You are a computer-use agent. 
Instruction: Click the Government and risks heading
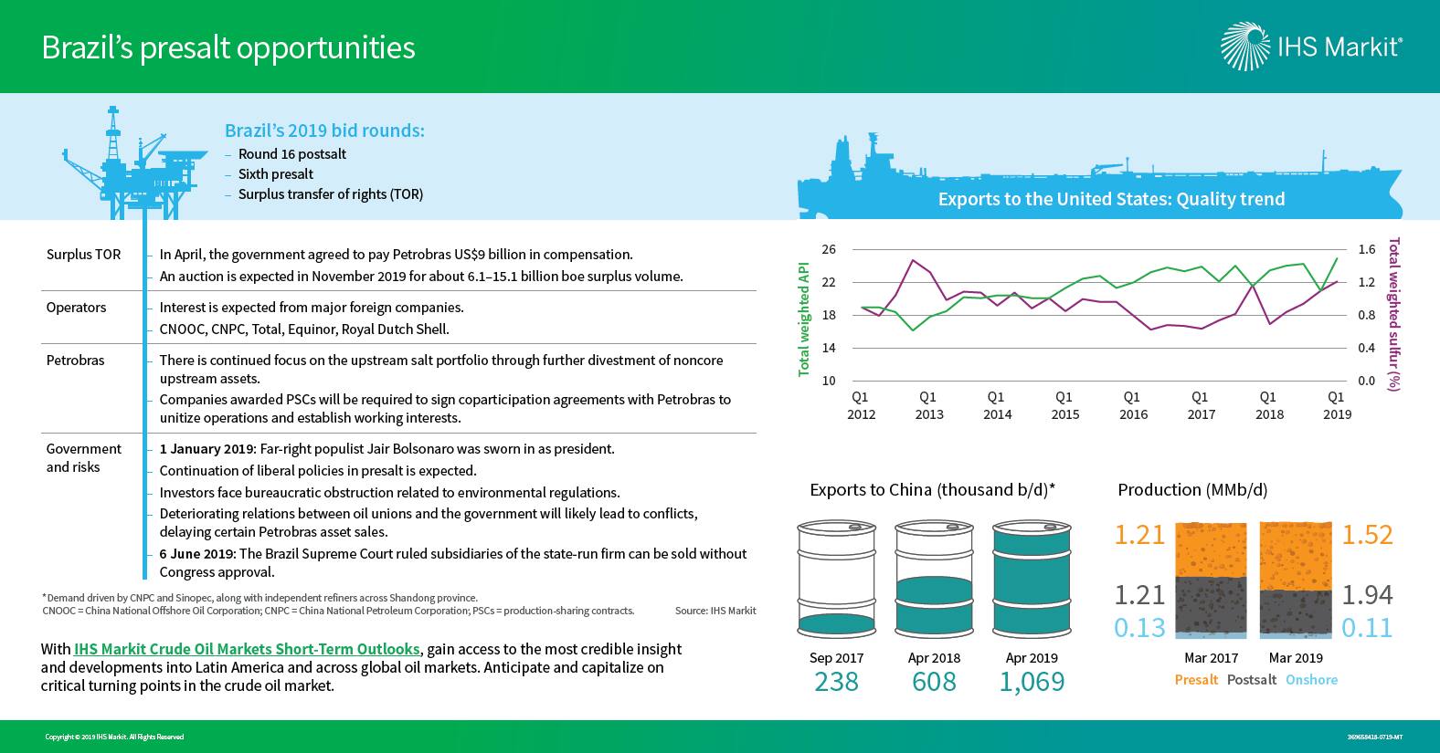[x=83, y=458]
